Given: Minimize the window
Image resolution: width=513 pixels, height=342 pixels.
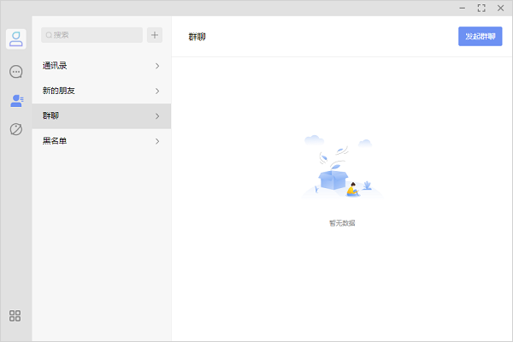Looking at the screenshot, I should point(462,9).
